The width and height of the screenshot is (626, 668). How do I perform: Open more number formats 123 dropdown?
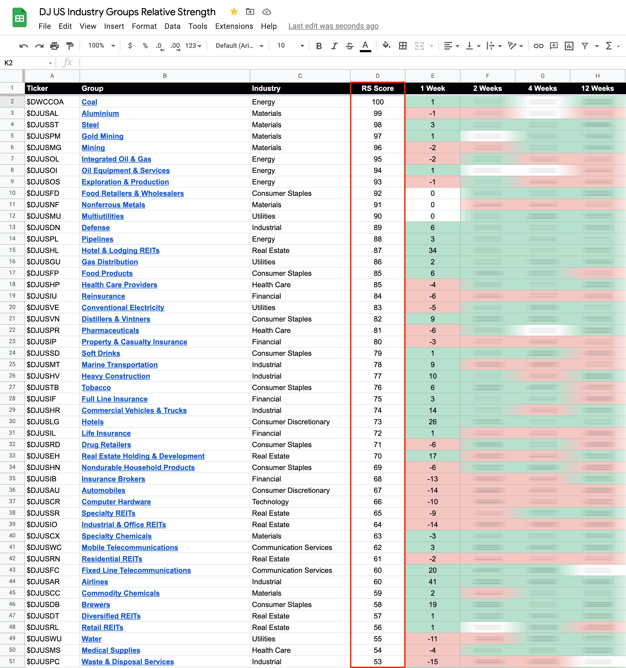click(193, 46)
